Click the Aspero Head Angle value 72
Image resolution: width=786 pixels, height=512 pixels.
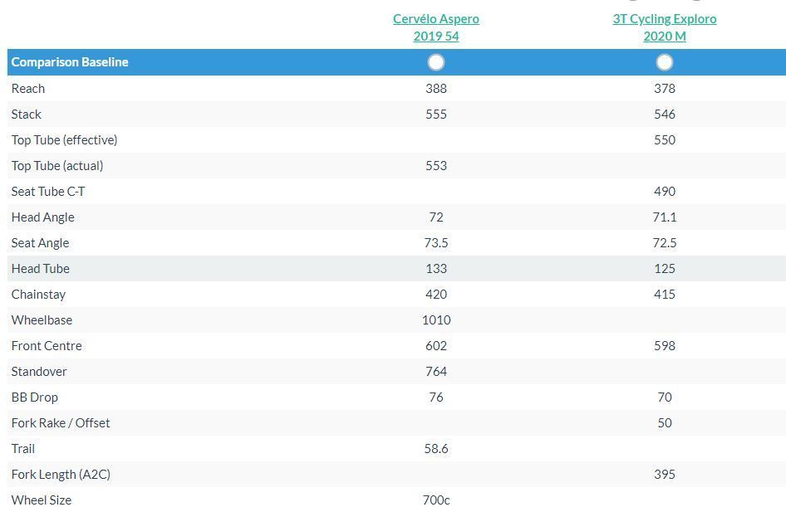coord(436,217)
